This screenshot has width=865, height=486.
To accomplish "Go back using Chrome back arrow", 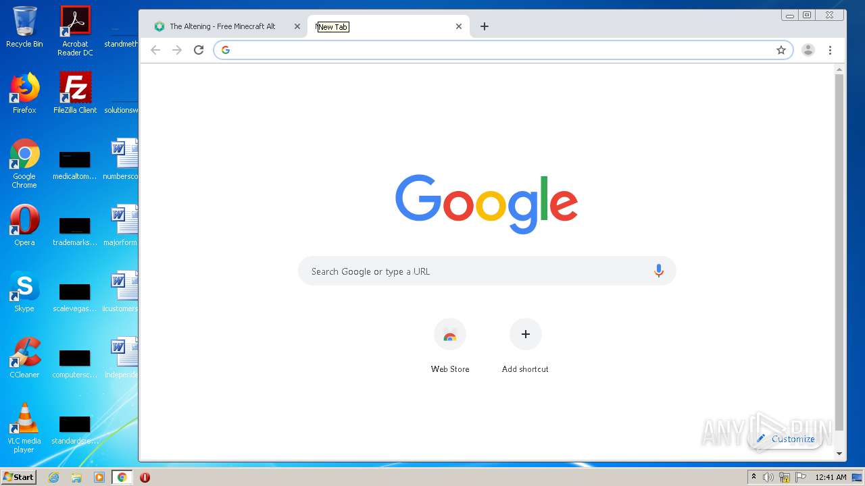I will click(155, 50).
